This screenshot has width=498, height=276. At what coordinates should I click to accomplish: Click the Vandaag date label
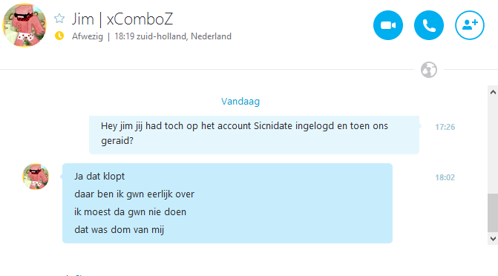(240, 102)
